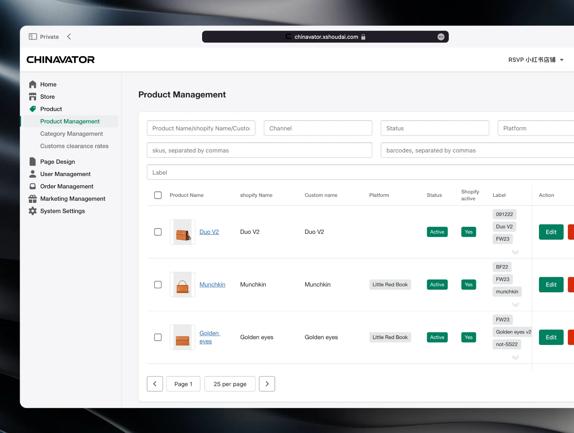574x433 pixels.
Task: Toggle the select-all checkbox in table header
Action: [158, 195]
